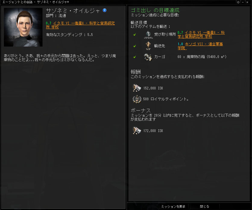Minimize the agent conversation window
This screenshot has width=252, height=210.
point(243,2)
